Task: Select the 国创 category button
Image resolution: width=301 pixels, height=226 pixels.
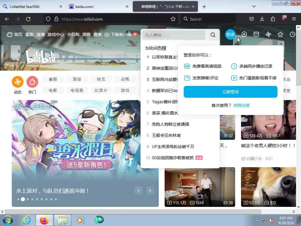Action: tap(77, 79)
